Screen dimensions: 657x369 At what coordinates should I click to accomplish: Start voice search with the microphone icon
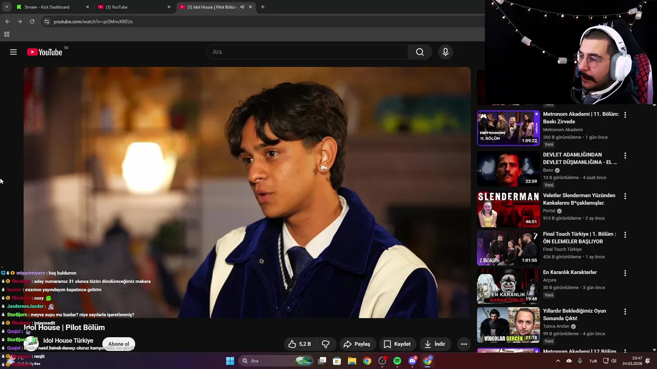pyautogui.click(x=445, y=52)
